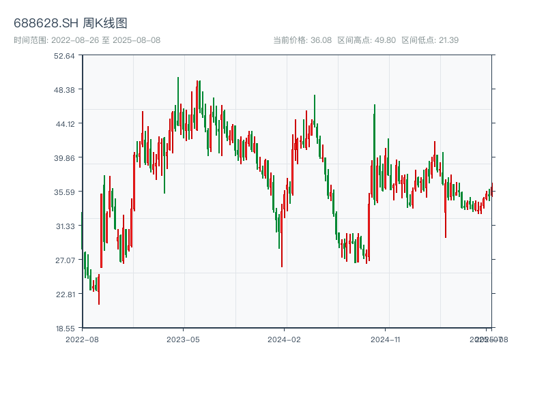Click the y-axis value 48.38
Screen dimensions: 546x409
tap(64, 90)
